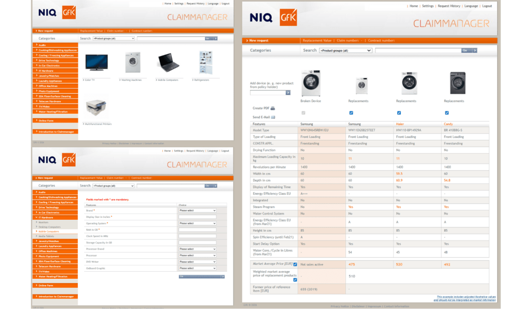Toggle the Weighted market average price checkbox
This screenshot has height=309, width=531.
click(x=295, y=280)
